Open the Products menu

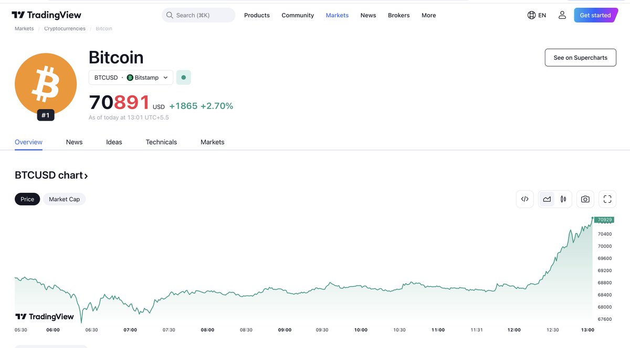tap(257, 15)
